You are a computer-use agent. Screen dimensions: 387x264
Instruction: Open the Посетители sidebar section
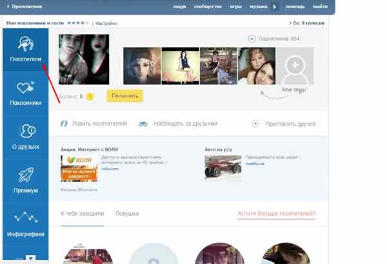tap(26, 50)
